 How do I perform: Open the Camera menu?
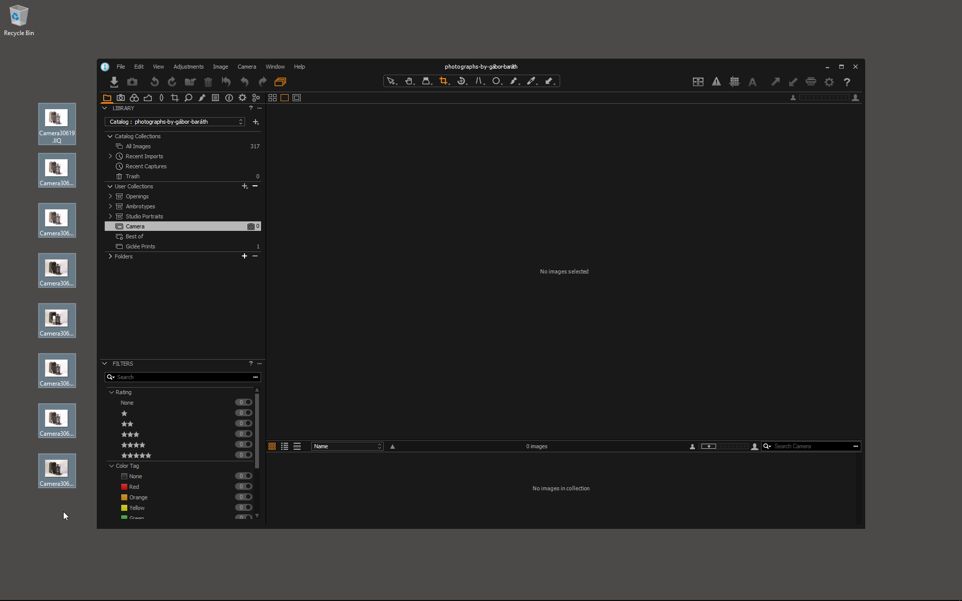(247, 67)
